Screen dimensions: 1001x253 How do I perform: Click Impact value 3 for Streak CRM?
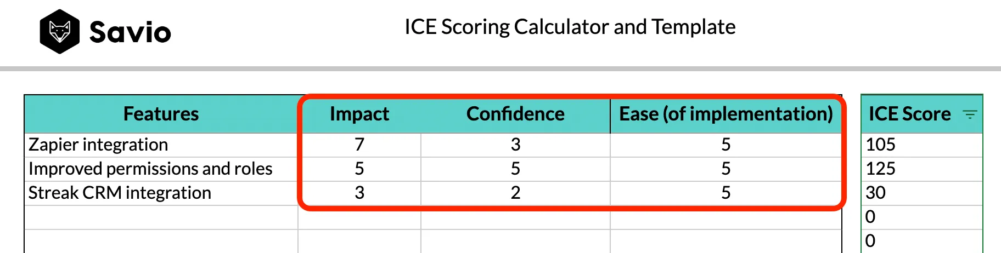click(x=359, y=193)
